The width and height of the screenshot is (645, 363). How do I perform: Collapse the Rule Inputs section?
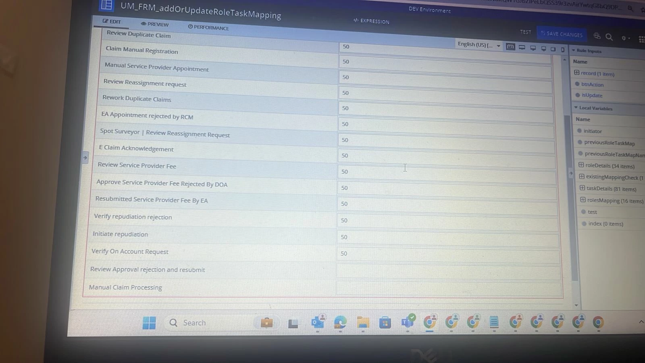coord(574,50)
